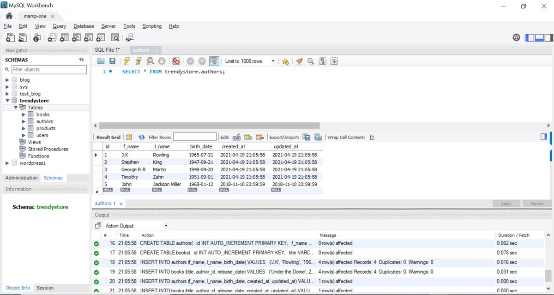The height and width of the screenshot is (295, 554).
Task: Click the save script floppy disk icon
Action: click(x=112, y=61)
